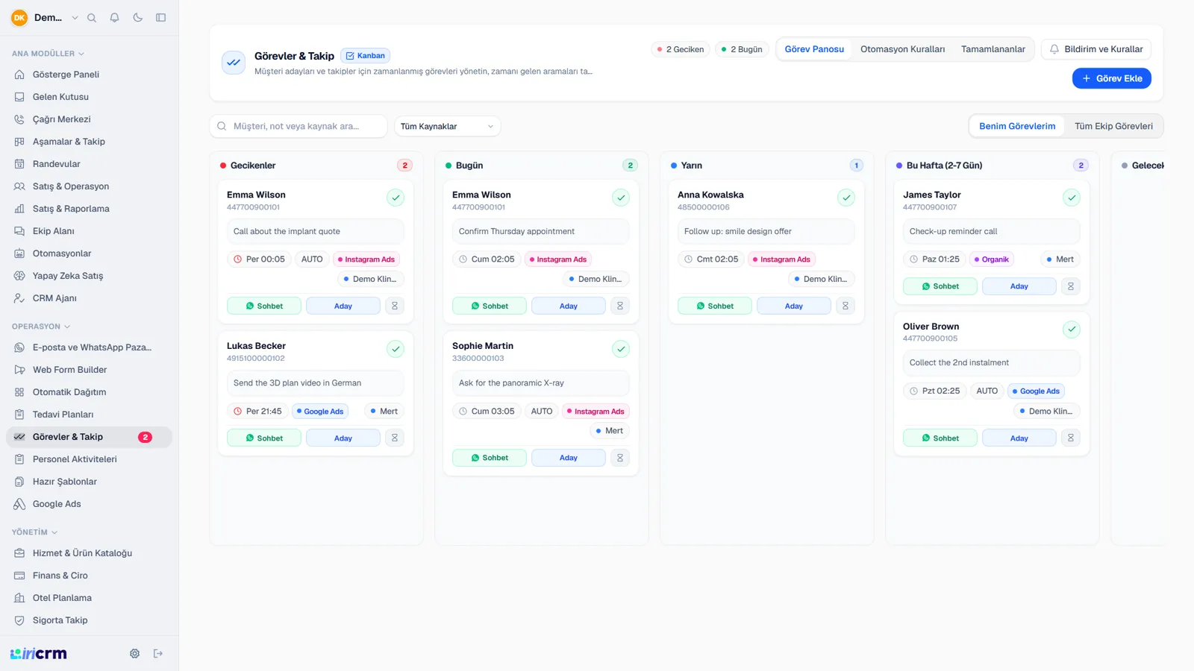Click the logout icon at sidebar bottom

[158, 654]
